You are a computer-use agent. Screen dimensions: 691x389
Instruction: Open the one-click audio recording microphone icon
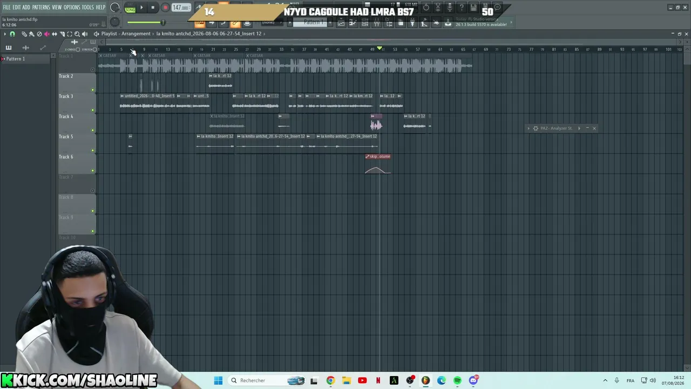tap(450, 8)
